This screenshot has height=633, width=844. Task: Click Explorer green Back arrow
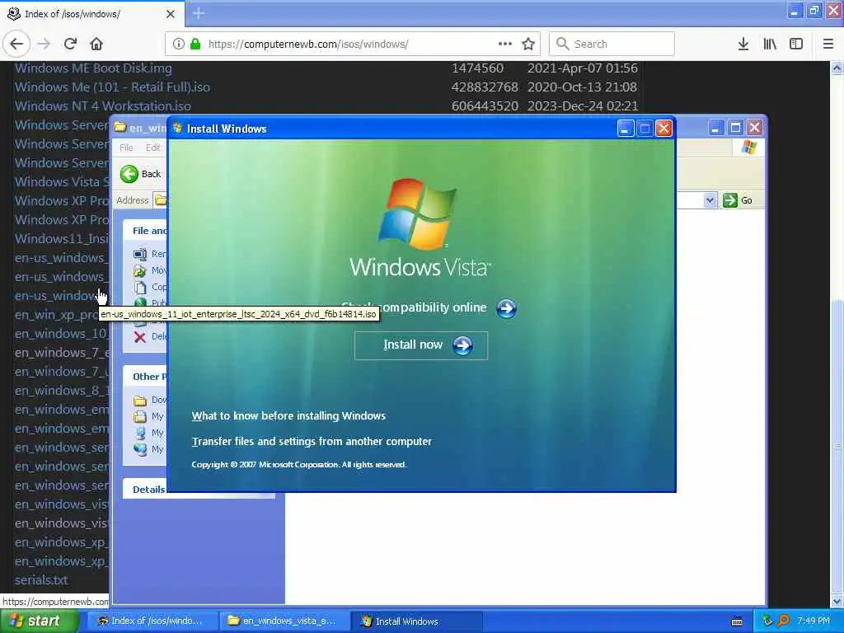click(x=129, y=174)
